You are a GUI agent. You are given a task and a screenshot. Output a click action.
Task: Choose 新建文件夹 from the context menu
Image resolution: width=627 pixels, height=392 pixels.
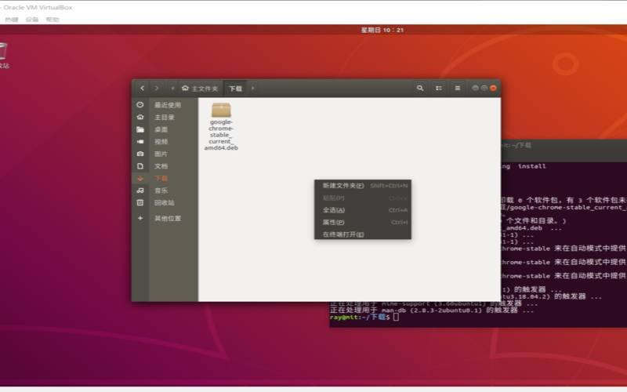[x=363, y=186]
